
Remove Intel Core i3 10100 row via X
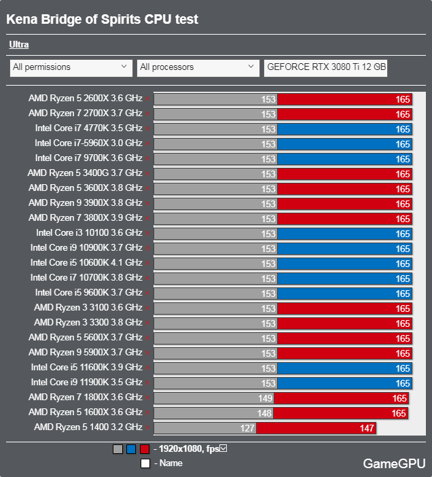pyautogui.click(x=147, y=233)
